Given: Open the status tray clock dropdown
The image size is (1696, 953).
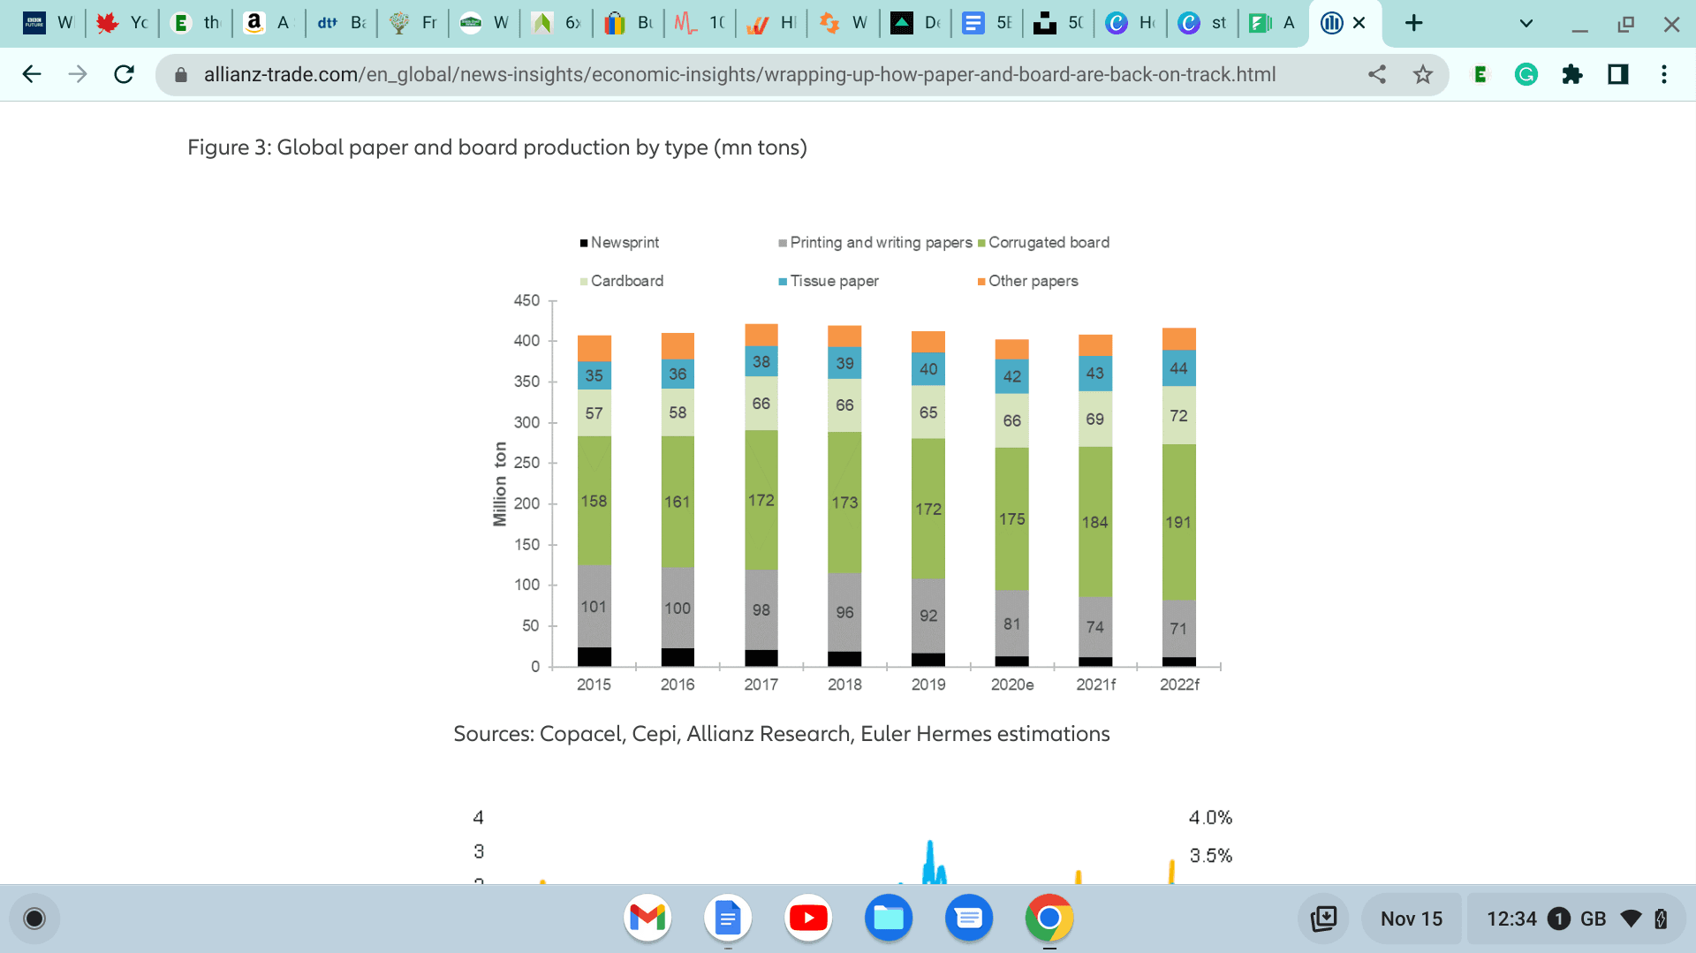Looking at the screenshot, I should point(1513,919).
